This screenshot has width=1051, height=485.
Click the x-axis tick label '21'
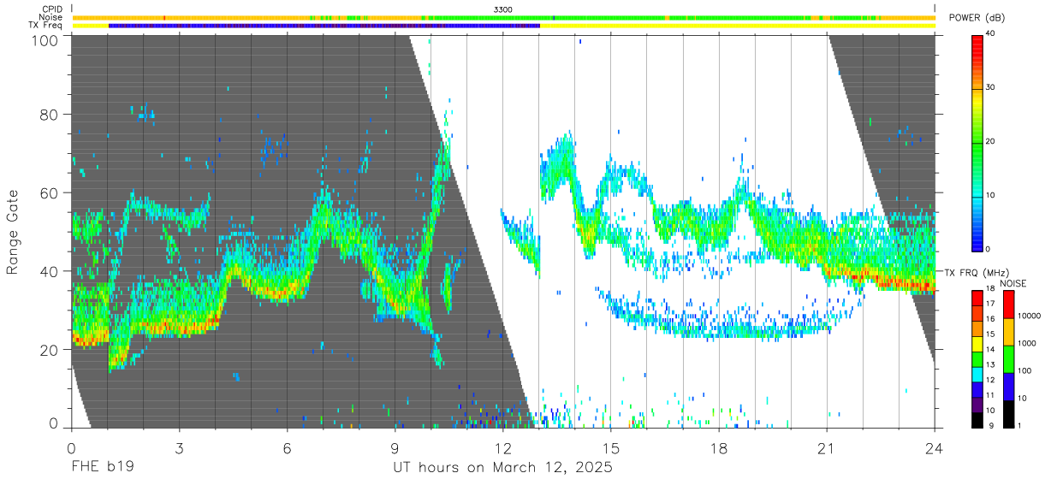pyautogui.click(x=827, y=448)
